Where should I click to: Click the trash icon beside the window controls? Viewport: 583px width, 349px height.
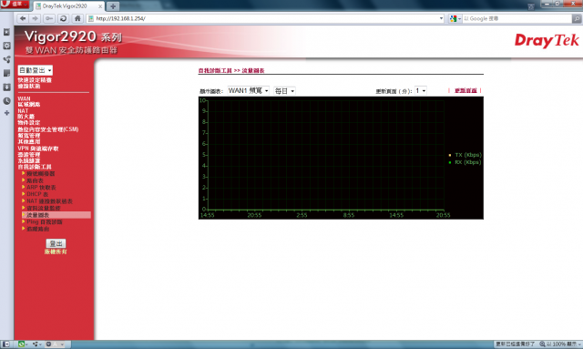[x=531, y=6]
